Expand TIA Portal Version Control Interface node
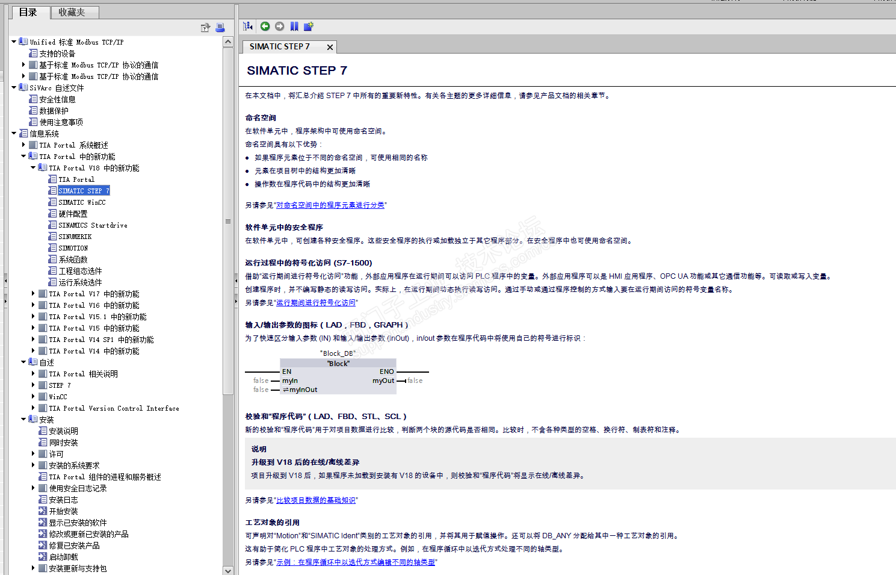The image size is (896, 575). click(33, 408)
